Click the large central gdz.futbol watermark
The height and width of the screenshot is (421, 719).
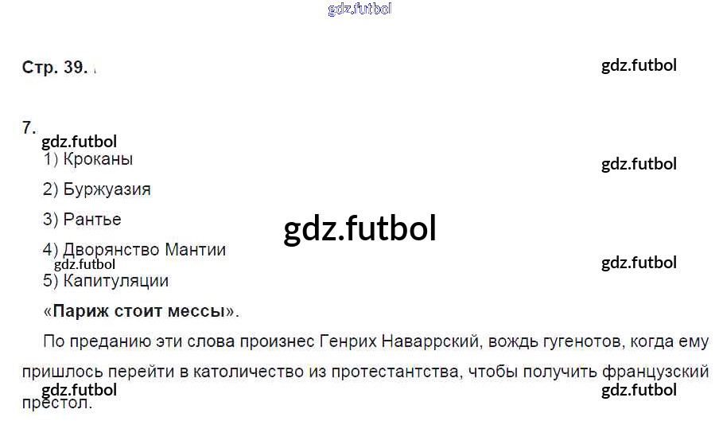(x=359, y=229)
